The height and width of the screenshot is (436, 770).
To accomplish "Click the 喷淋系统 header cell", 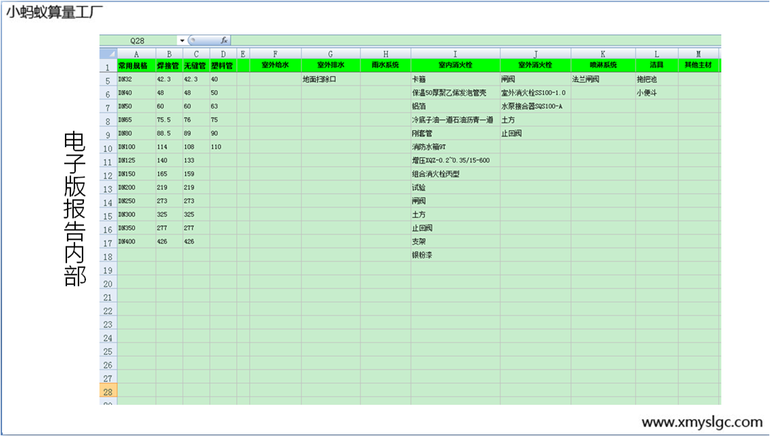I will coord(603,66).
